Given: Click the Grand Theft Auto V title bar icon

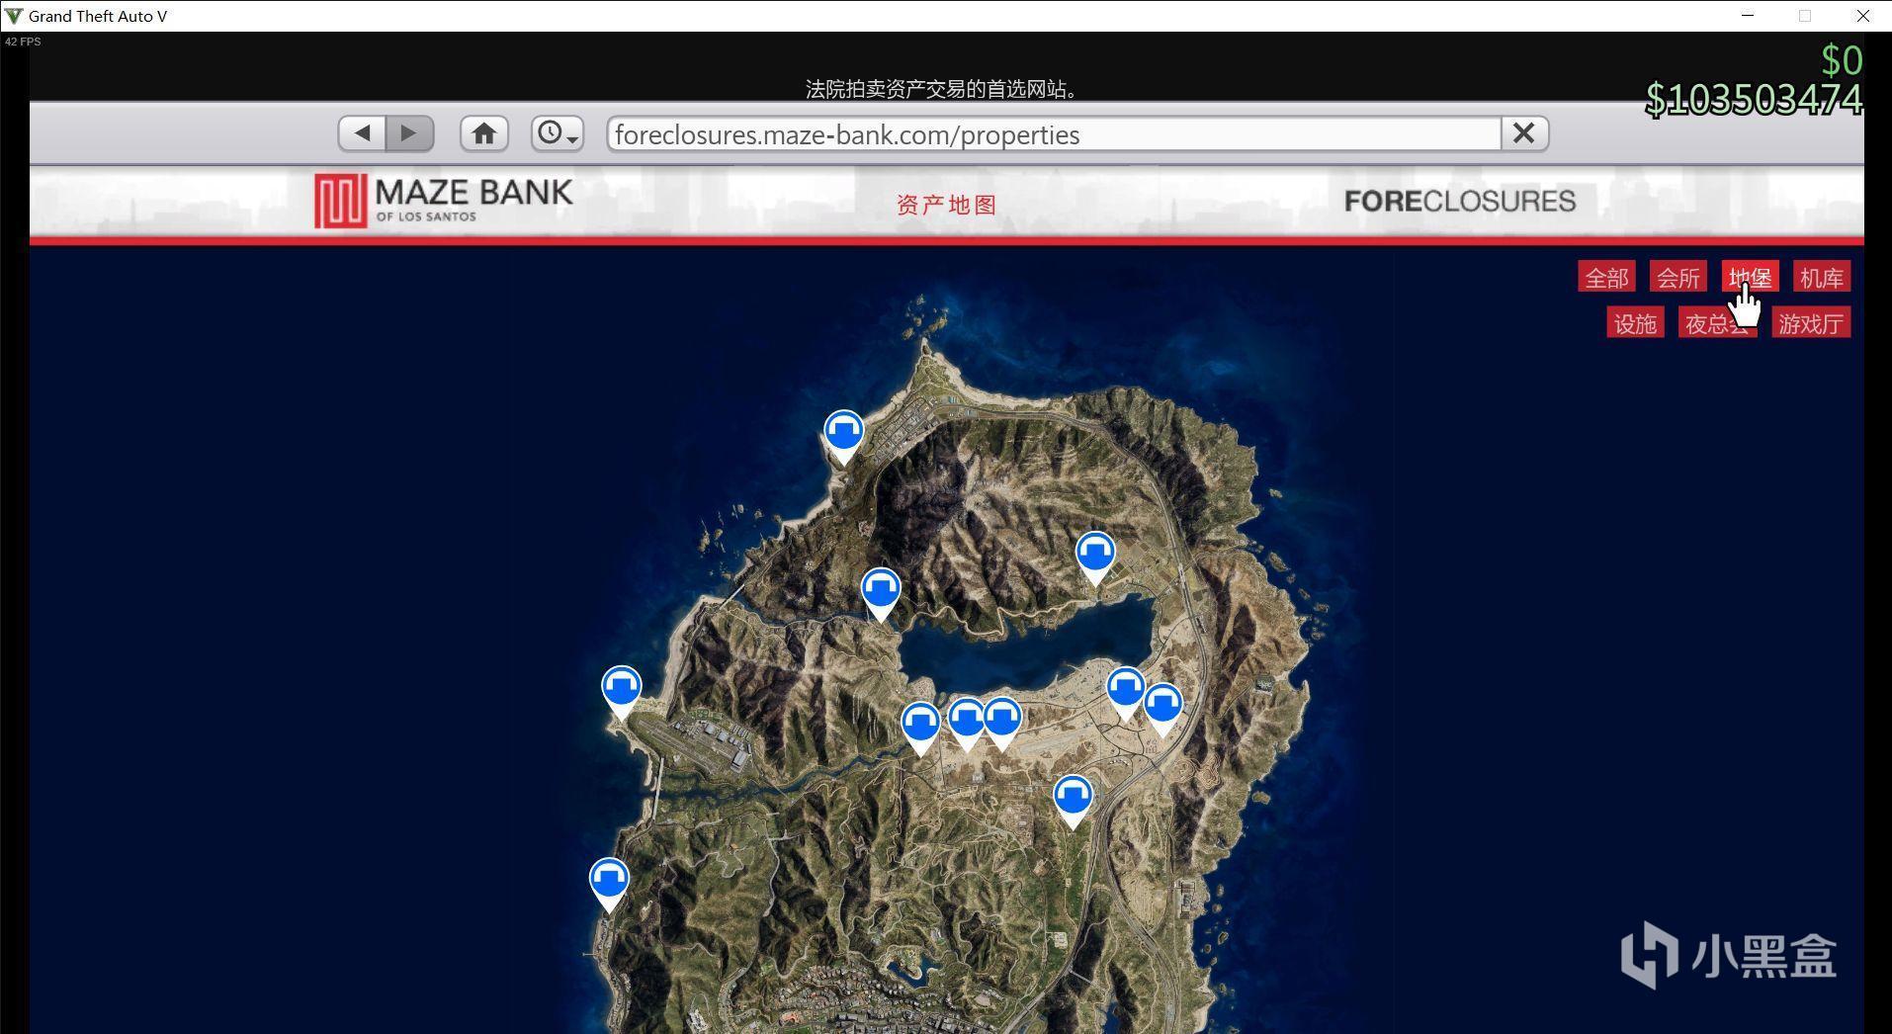Looking at the screenshot, I should coord(14,16).
